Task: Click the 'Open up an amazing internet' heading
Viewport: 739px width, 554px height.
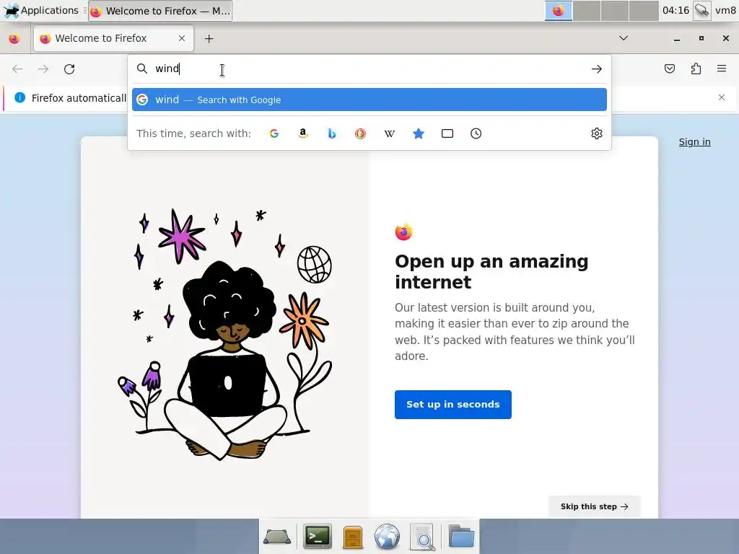Action: [x=491, y=272]
